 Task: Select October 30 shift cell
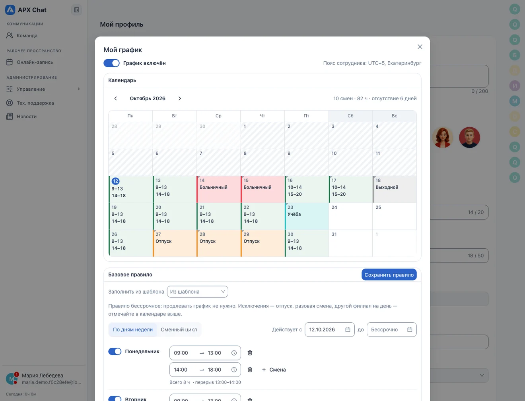pyautogui.click(x=307, y=243)
